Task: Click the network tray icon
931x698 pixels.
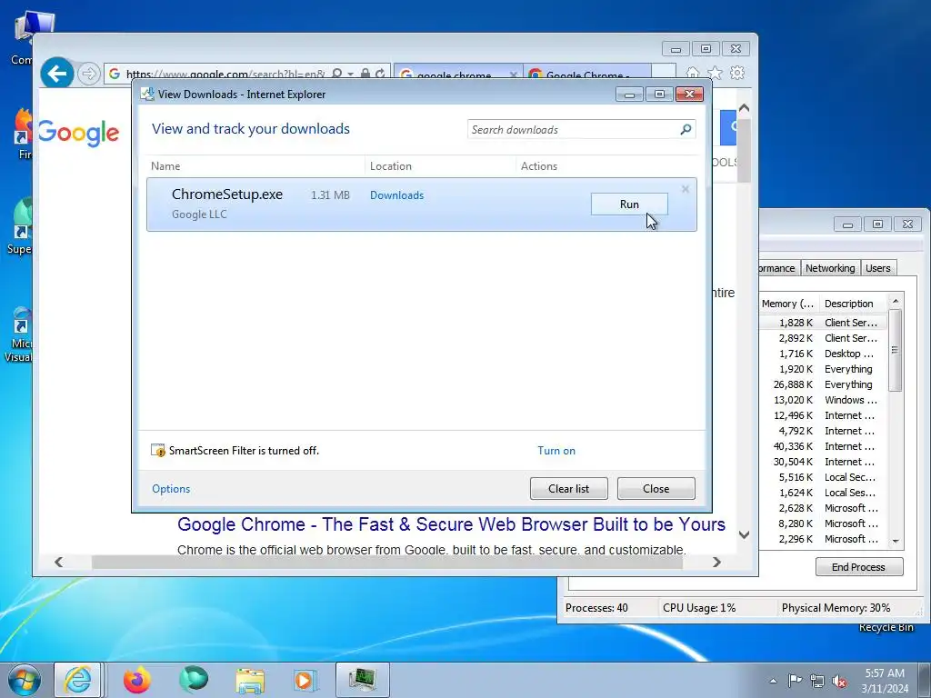Action: (817, 681)
